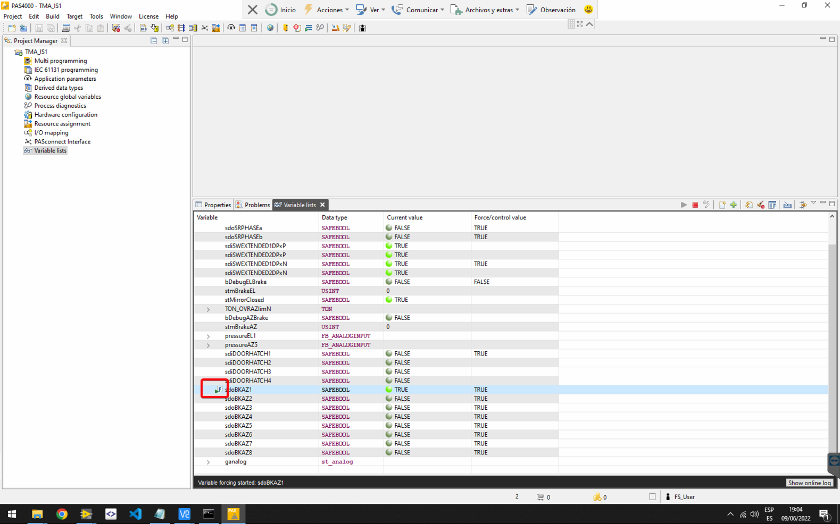Switch to the Properties tab
840x524 pixels.
[x=213, y=205]
